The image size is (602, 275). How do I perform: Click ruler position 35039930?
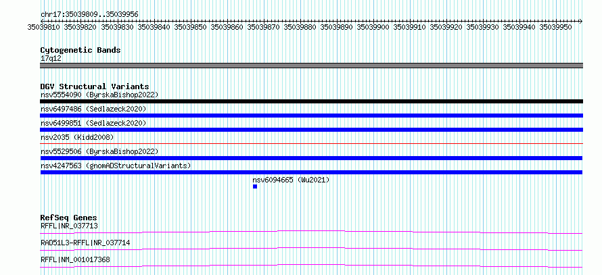[483, 27]
